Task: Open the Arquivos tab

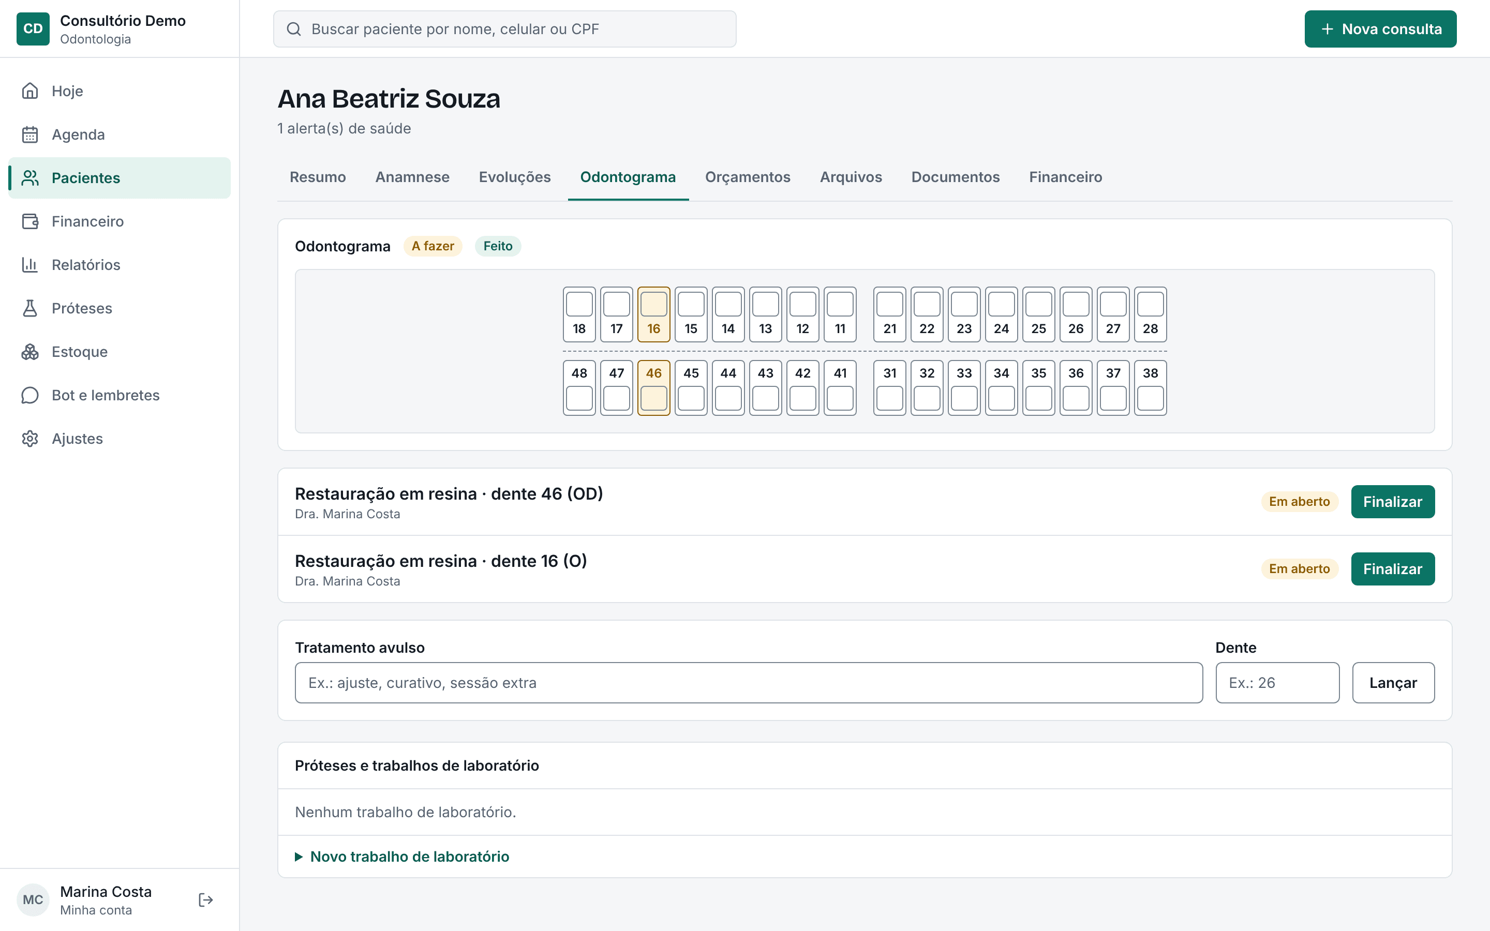Action: click(851, 177)
